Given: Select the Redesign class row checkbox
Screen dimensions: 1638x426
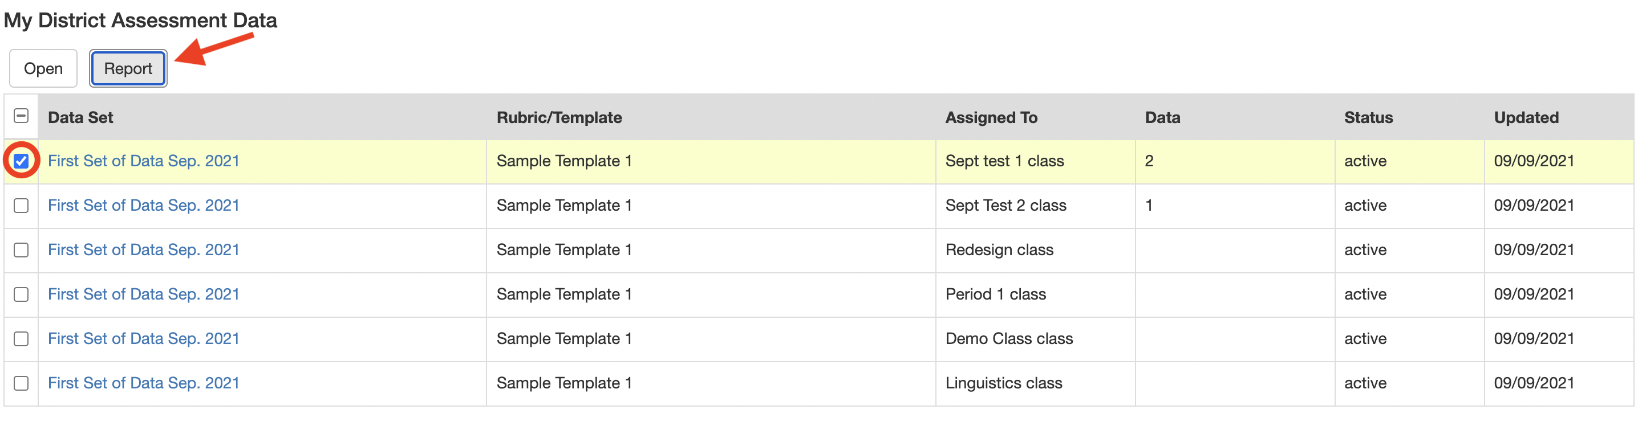Looking at the screenshot, I should pyautogui.click(x=21, y=250).
